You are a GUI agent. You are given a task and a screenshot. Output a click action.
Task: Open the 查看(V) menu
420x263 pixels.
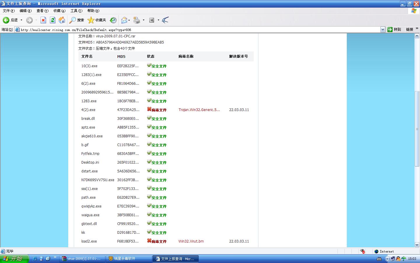[42, 11]
